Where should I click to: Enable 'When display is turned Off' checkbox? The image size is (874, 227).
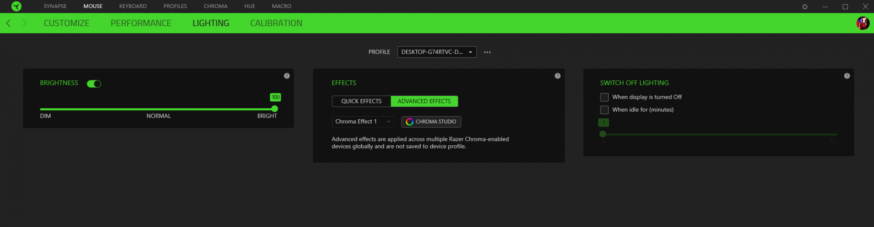click(604, 97)
